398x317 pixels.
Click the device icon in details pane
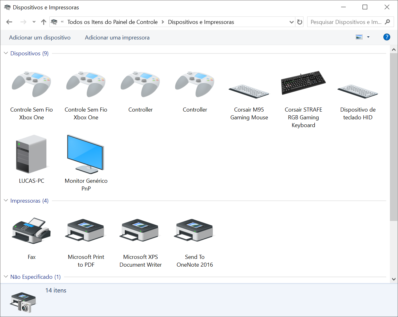(23, 302)
